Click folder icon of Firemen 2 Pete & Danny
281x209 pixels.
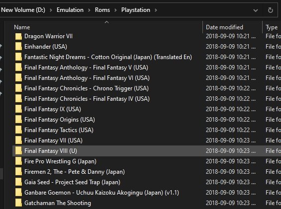18,172
